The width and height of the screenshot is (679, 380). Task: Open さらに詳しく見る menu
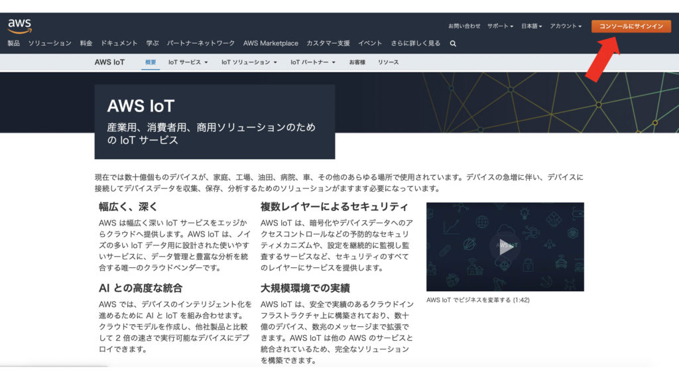[x=415, y=44]
